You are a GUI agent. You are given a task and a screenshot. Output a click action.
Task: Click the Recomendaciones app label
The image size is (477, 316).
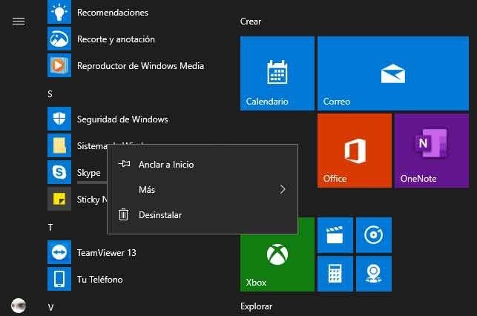[x=113, y=13]
